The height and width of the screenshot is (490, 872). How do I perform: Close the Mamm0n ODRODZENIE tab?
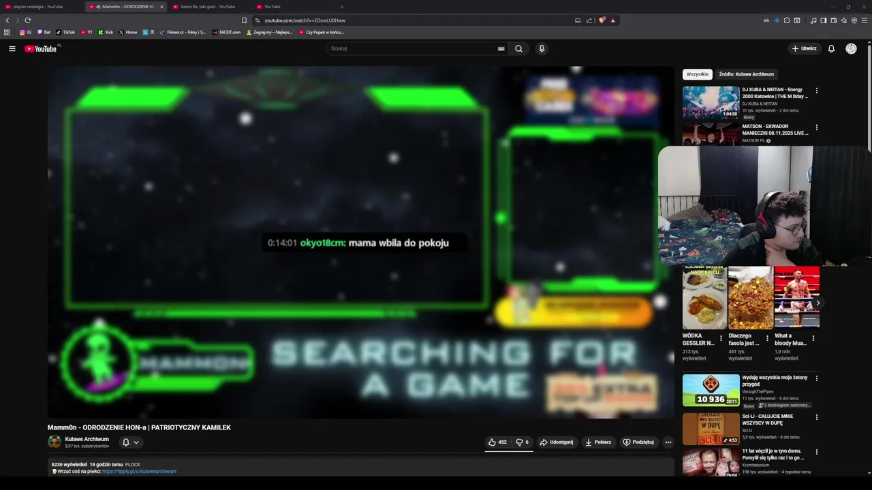click(161, 7)
